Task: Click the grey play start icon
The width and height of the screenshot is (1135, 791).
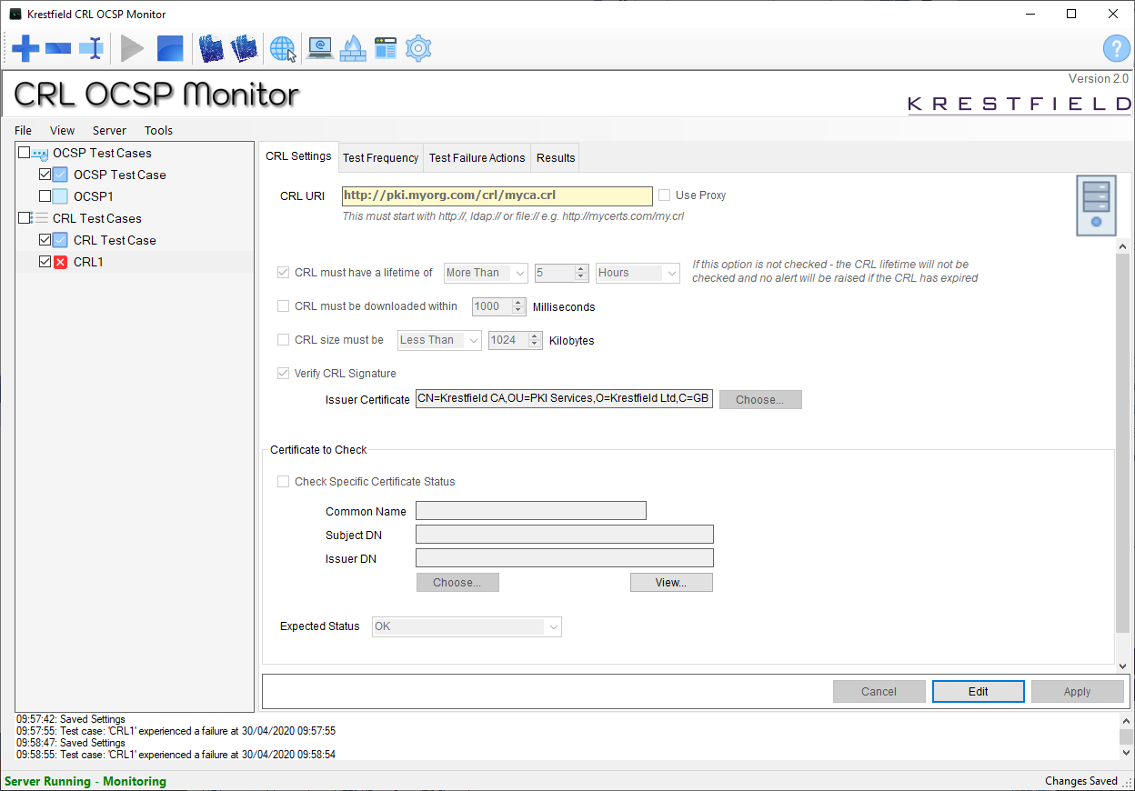Action: point(132,48)
